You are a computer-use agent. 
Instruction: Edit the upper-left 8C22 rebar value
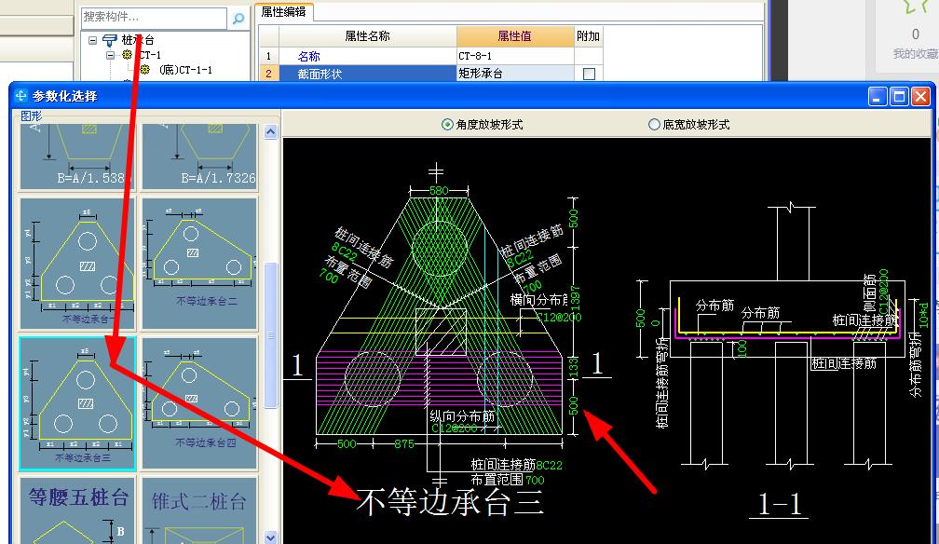345,252
